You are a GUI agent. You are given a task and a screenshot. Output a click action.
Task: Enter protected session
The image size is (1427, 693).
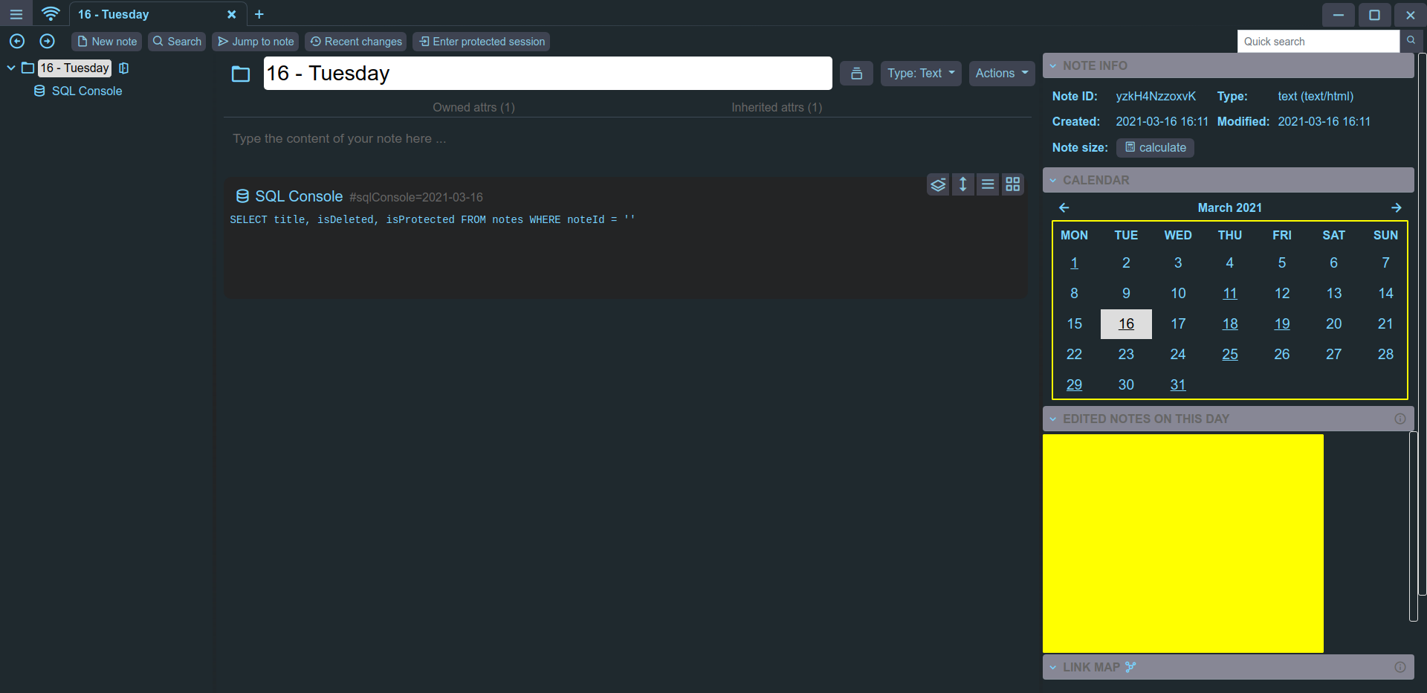482,42
